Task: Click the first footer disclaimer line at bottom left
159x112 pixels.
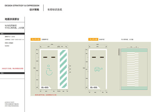Action: coord(10,102)
